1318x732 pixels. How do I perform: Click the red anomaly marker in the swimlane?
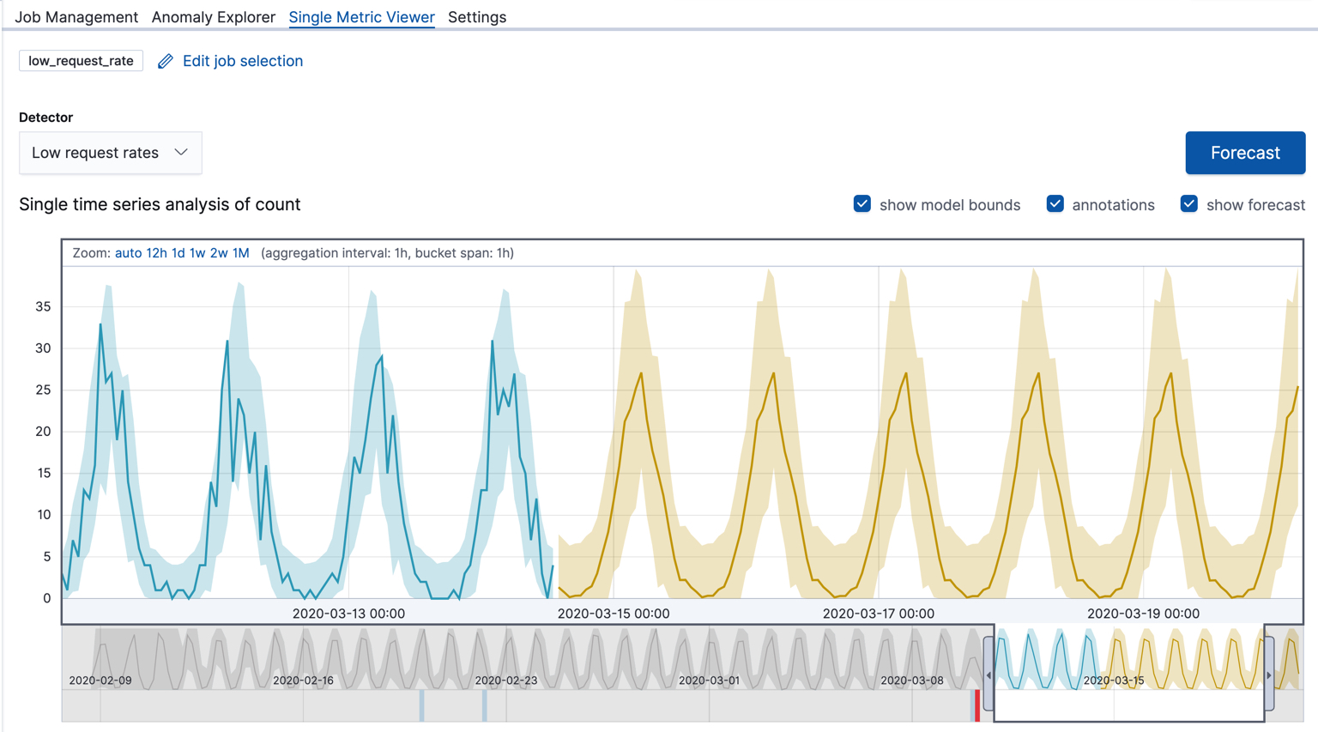(x=976, y=704)
